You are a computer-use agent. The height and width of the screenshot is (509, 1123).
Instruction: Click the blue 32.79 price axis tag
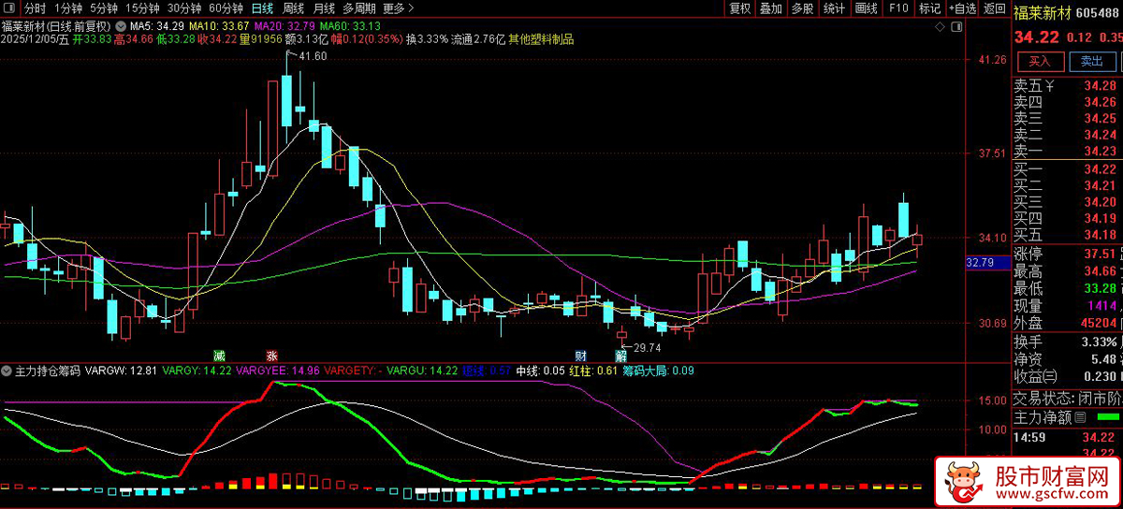point(986,264)
